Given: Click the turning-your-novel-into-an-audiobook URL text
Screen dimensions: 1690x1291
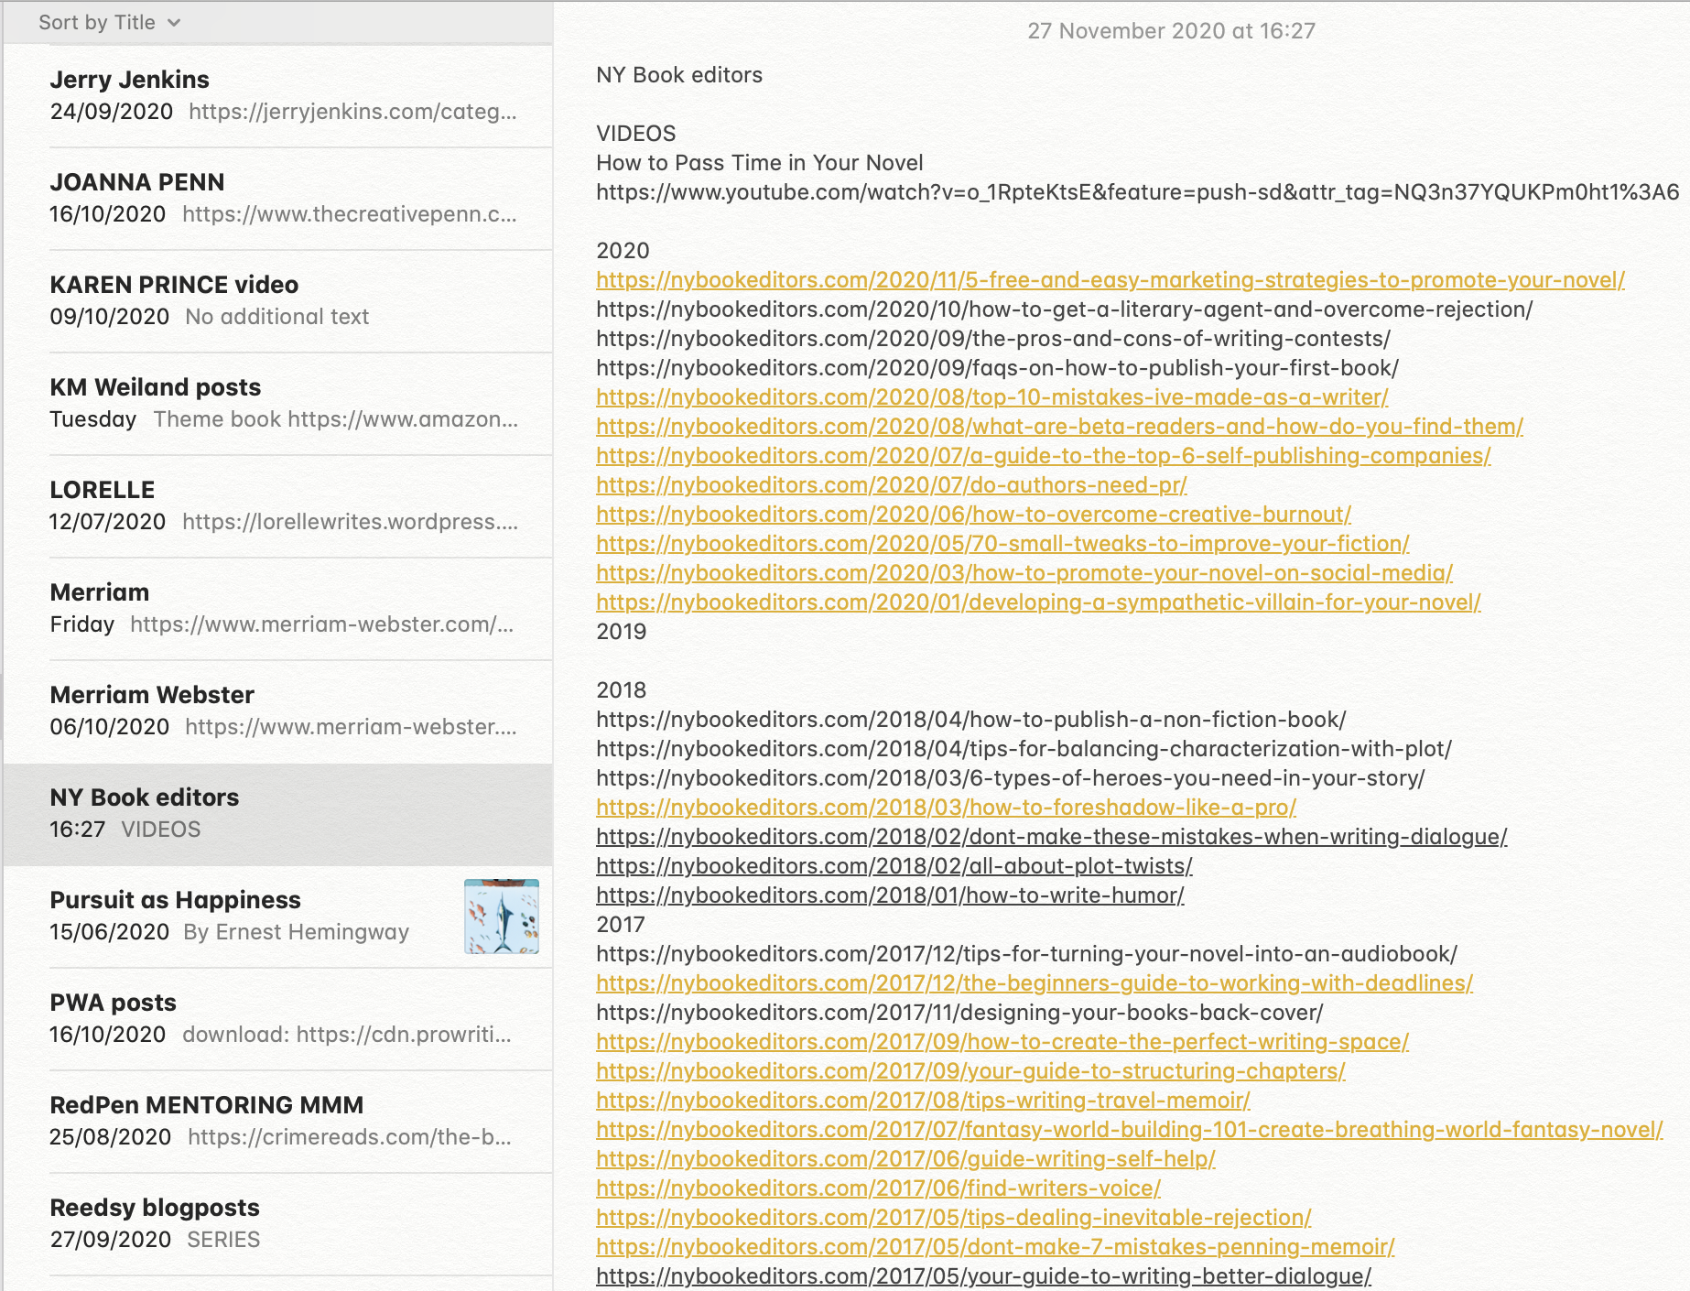Looking at the screenshot, I should [1027, 954].
